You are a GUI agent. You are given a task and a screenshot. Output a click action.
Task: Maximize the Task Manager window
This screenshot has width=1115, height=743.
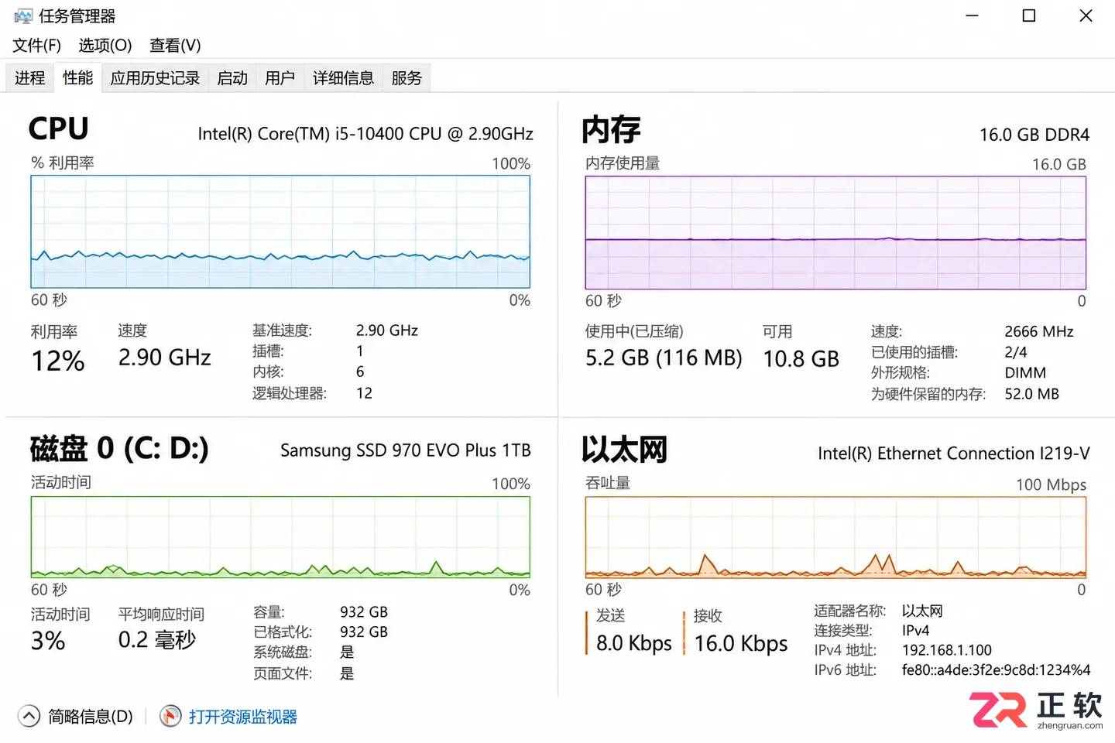[1029, 15]
